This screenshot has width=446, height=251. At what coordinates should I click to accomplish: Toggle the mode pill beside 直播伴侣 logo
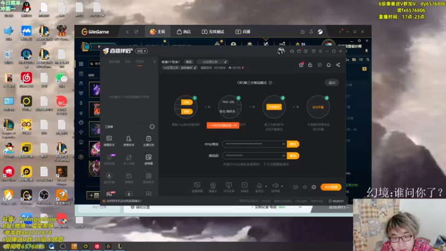(x=142, y=51)
